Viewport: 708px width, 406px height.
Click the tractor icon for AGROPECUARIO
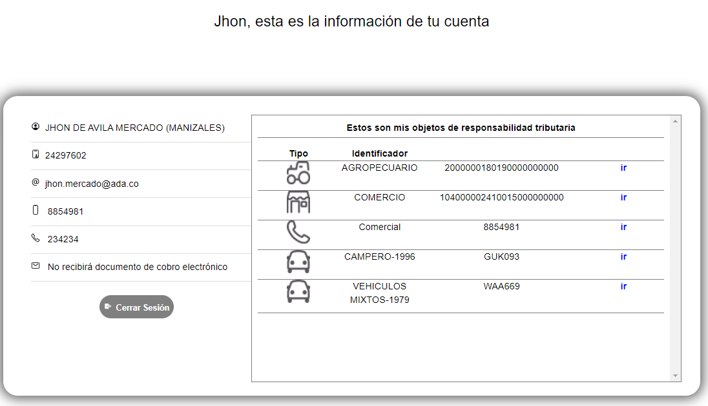298,173
